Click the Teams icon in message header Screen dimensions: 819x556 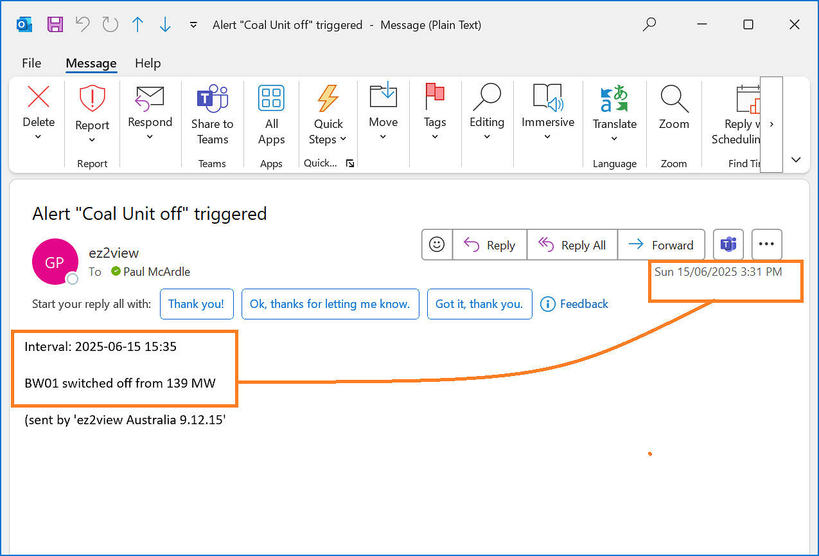click(x=728, y=245)
